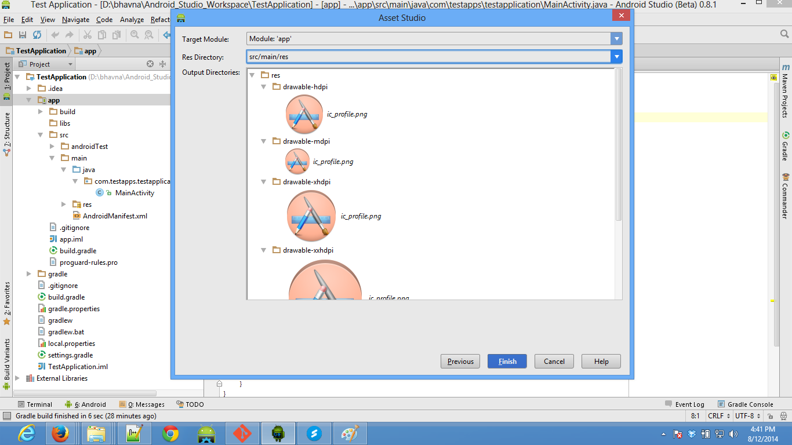Open the Navigate menu
The image size is (792, 445).
point(75,20)
